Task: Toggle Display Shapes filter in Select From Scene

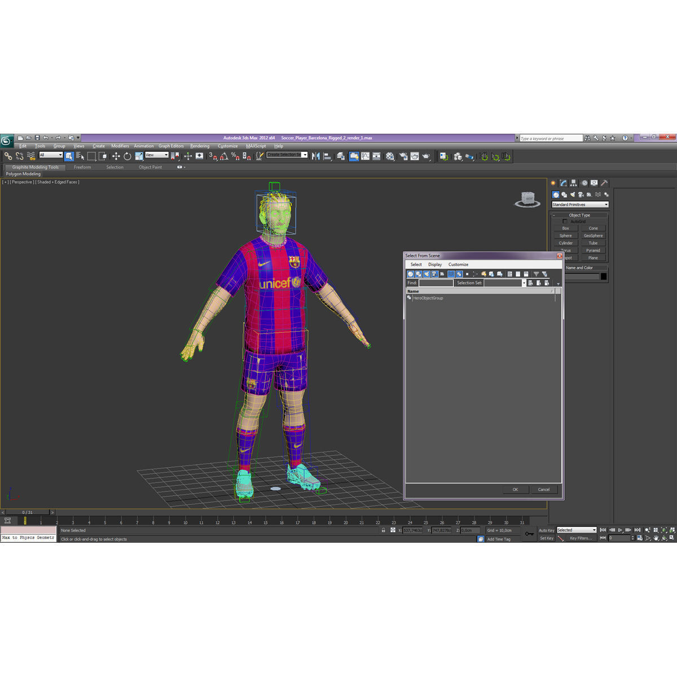Action: point(418,274)
